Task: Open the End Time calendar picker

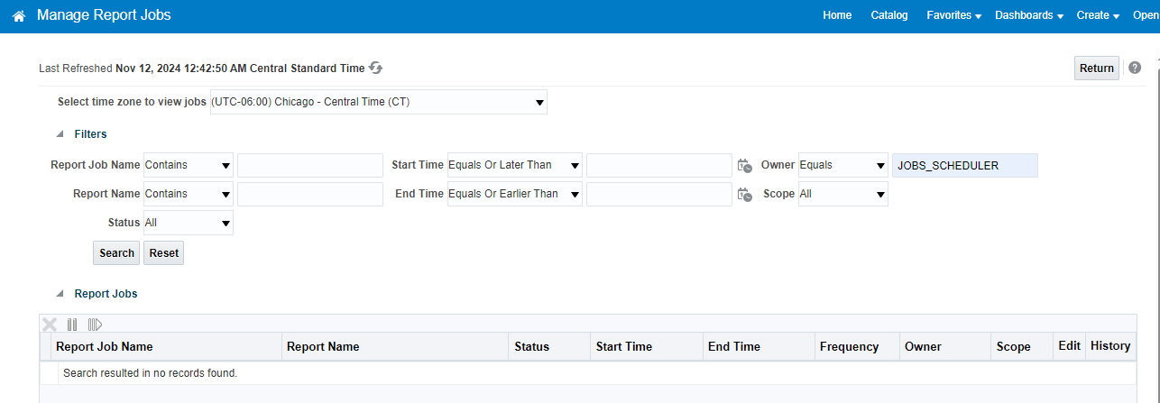Action: [744, 195]
